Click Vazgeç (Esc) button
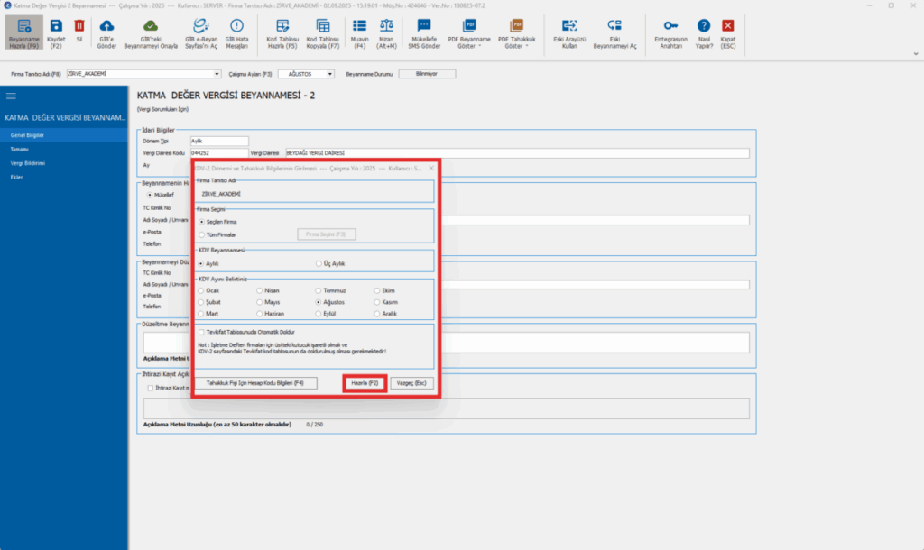 point(411,383)
